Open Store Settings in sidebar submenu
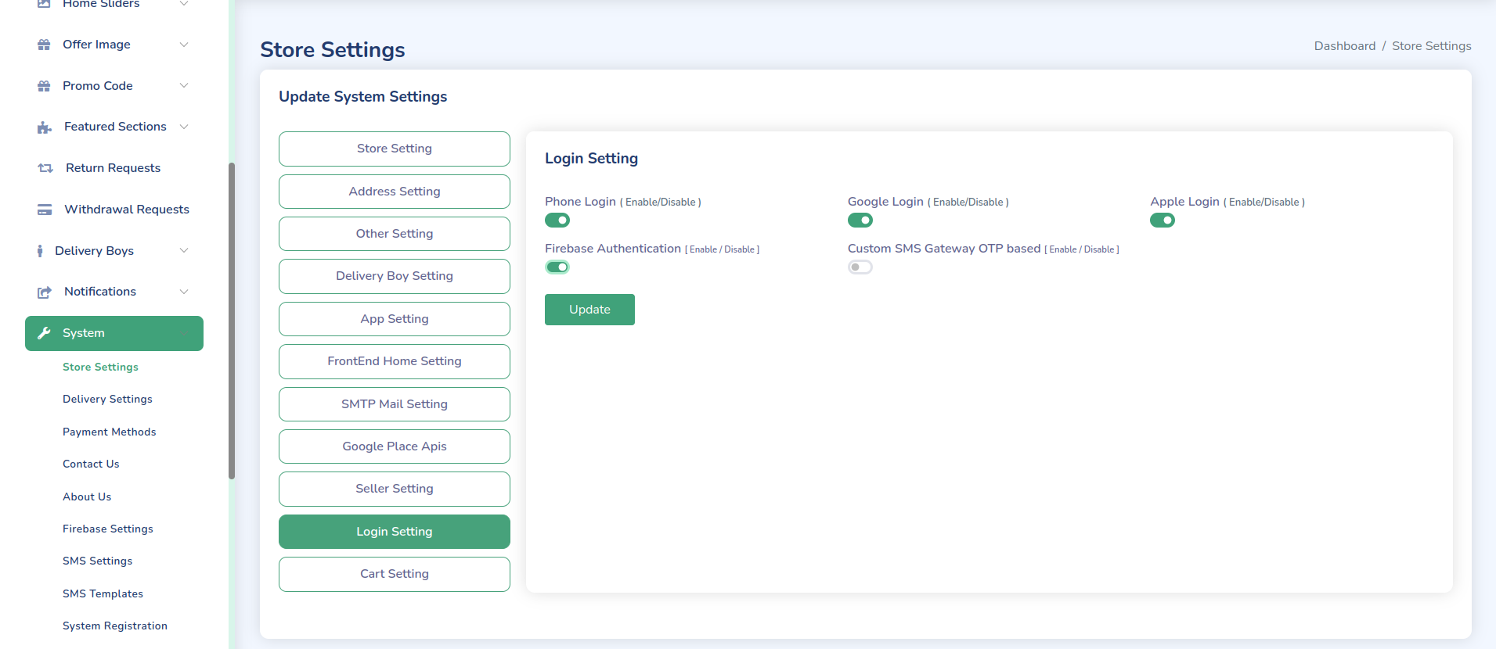 [100, 367]
